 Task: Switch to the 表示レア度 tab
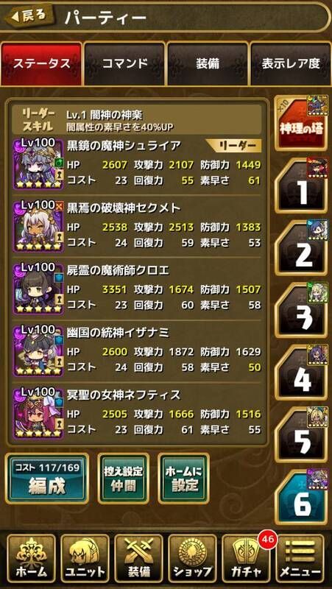click(x=291, y=63)
